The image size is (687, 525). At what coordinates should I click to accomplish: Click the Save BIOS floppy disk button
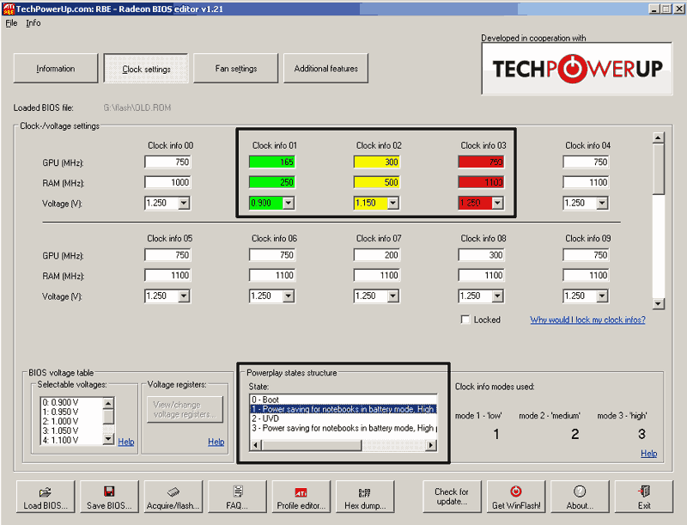tap(109, 498)
